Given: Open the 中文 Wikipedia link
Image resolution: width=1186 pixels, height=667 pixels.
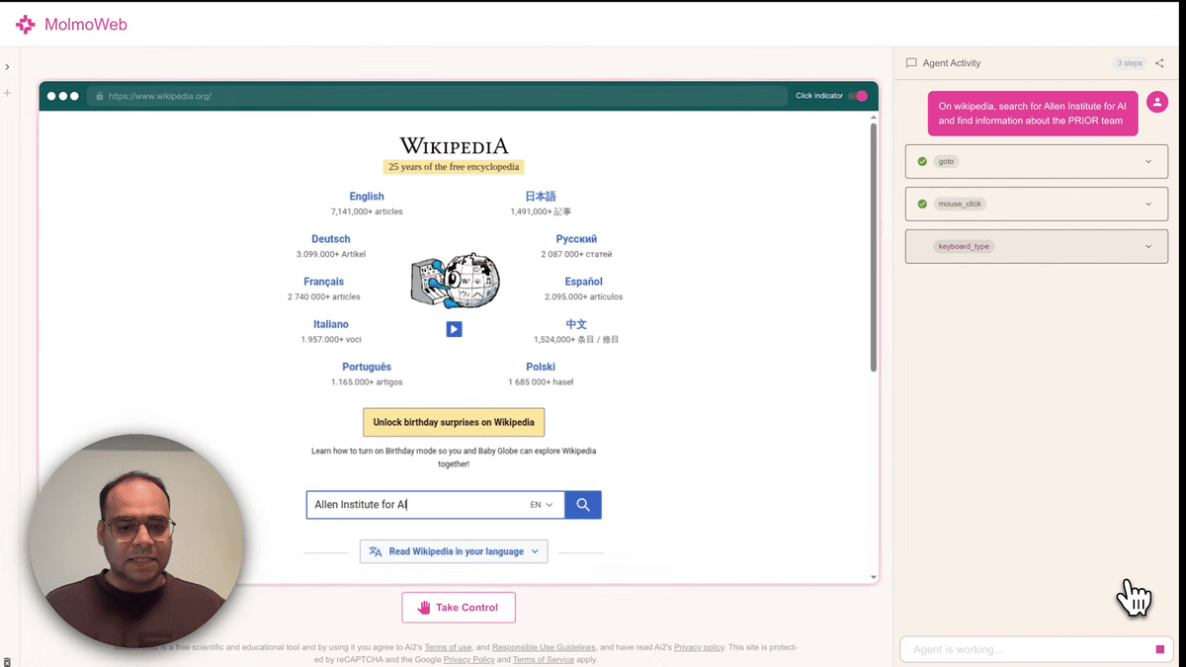Looking at the screenshot, I should tap(576, 324).
